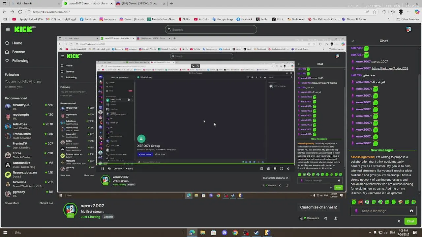Expand list with Show More
The height and width of the screenshot is (237, 422).
pos(12,203)
